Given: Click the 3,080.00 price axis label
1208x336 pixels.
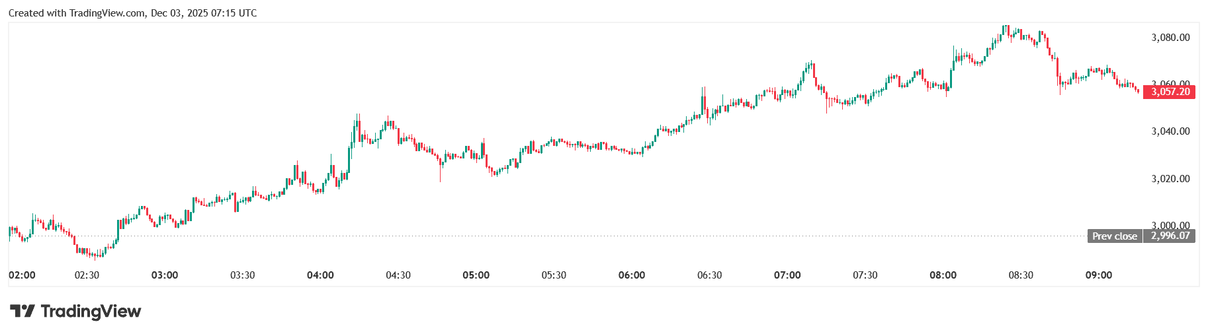Looking at the screenshot, I should tap(1170, 38).
